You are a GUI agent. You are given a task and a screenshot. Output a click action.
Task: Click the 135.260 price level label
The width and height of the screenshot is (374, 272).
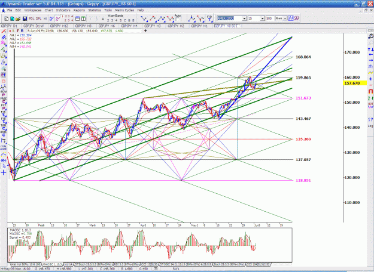pyautogui.click(x=303, y=139)
